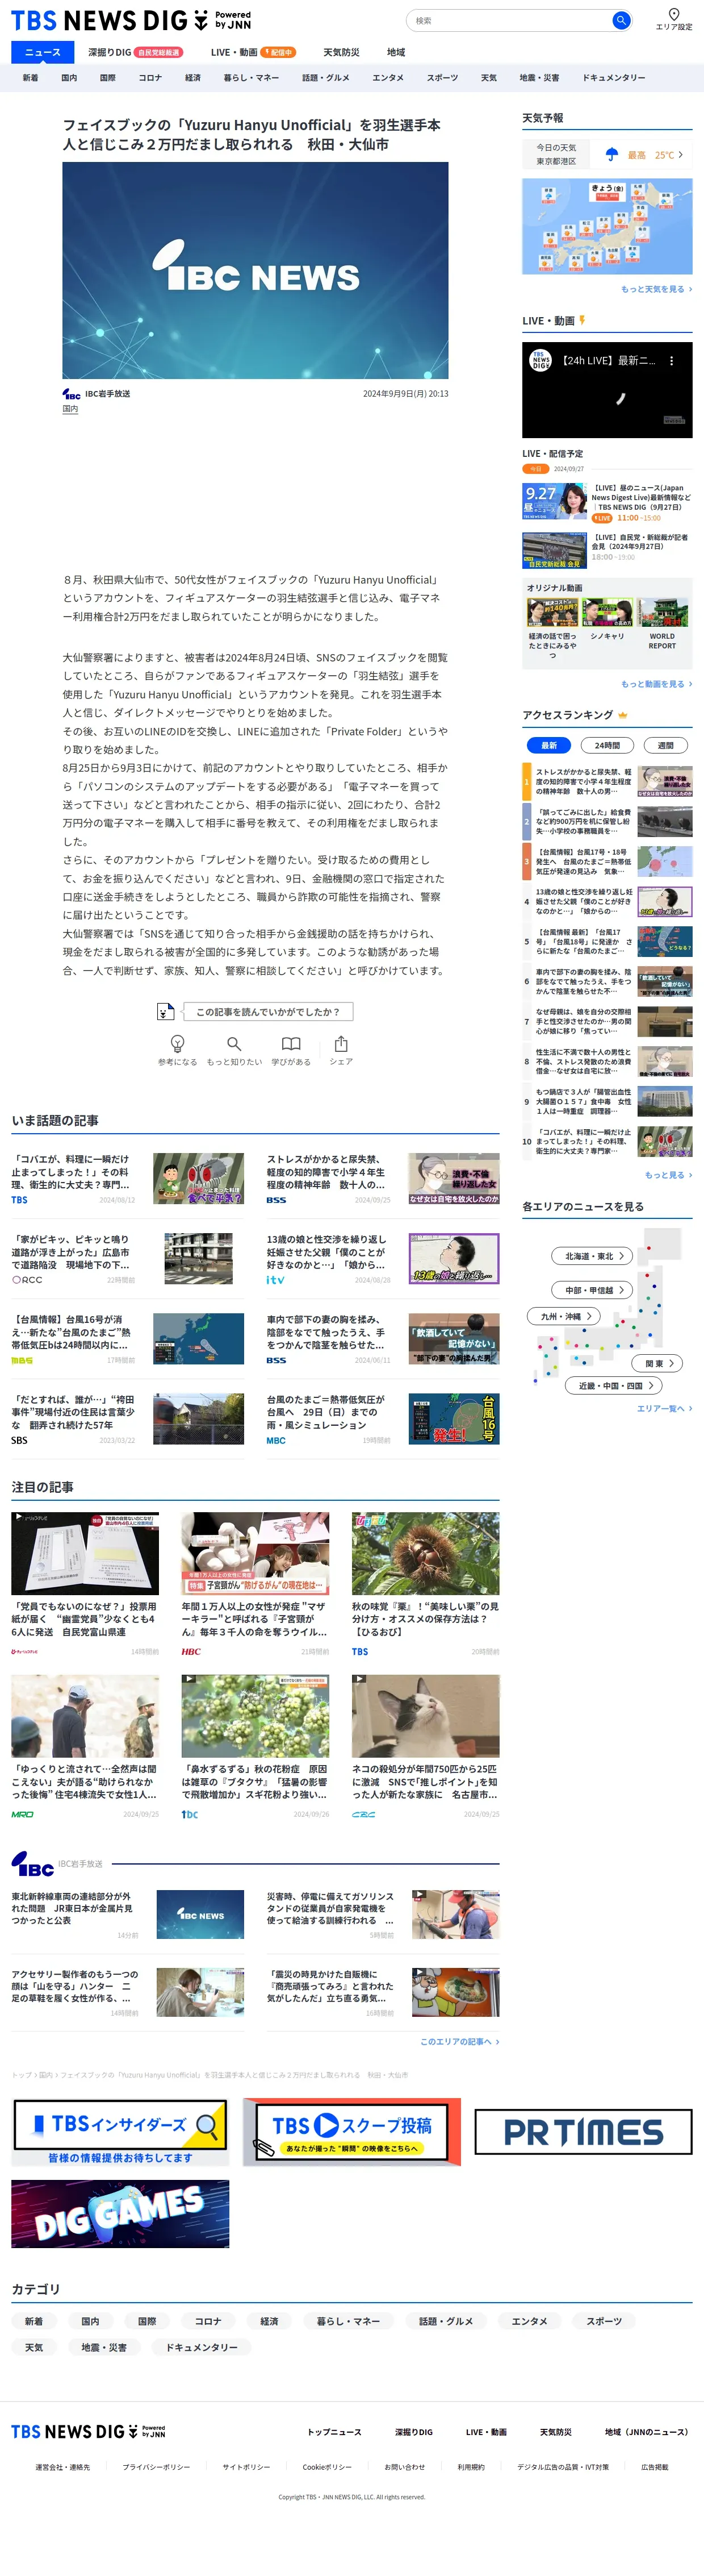Open ranking item 1 about stress and unemployment

[607, 782]
